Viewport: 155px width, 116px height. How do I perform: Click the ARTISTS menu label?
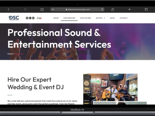coord(99,18)
